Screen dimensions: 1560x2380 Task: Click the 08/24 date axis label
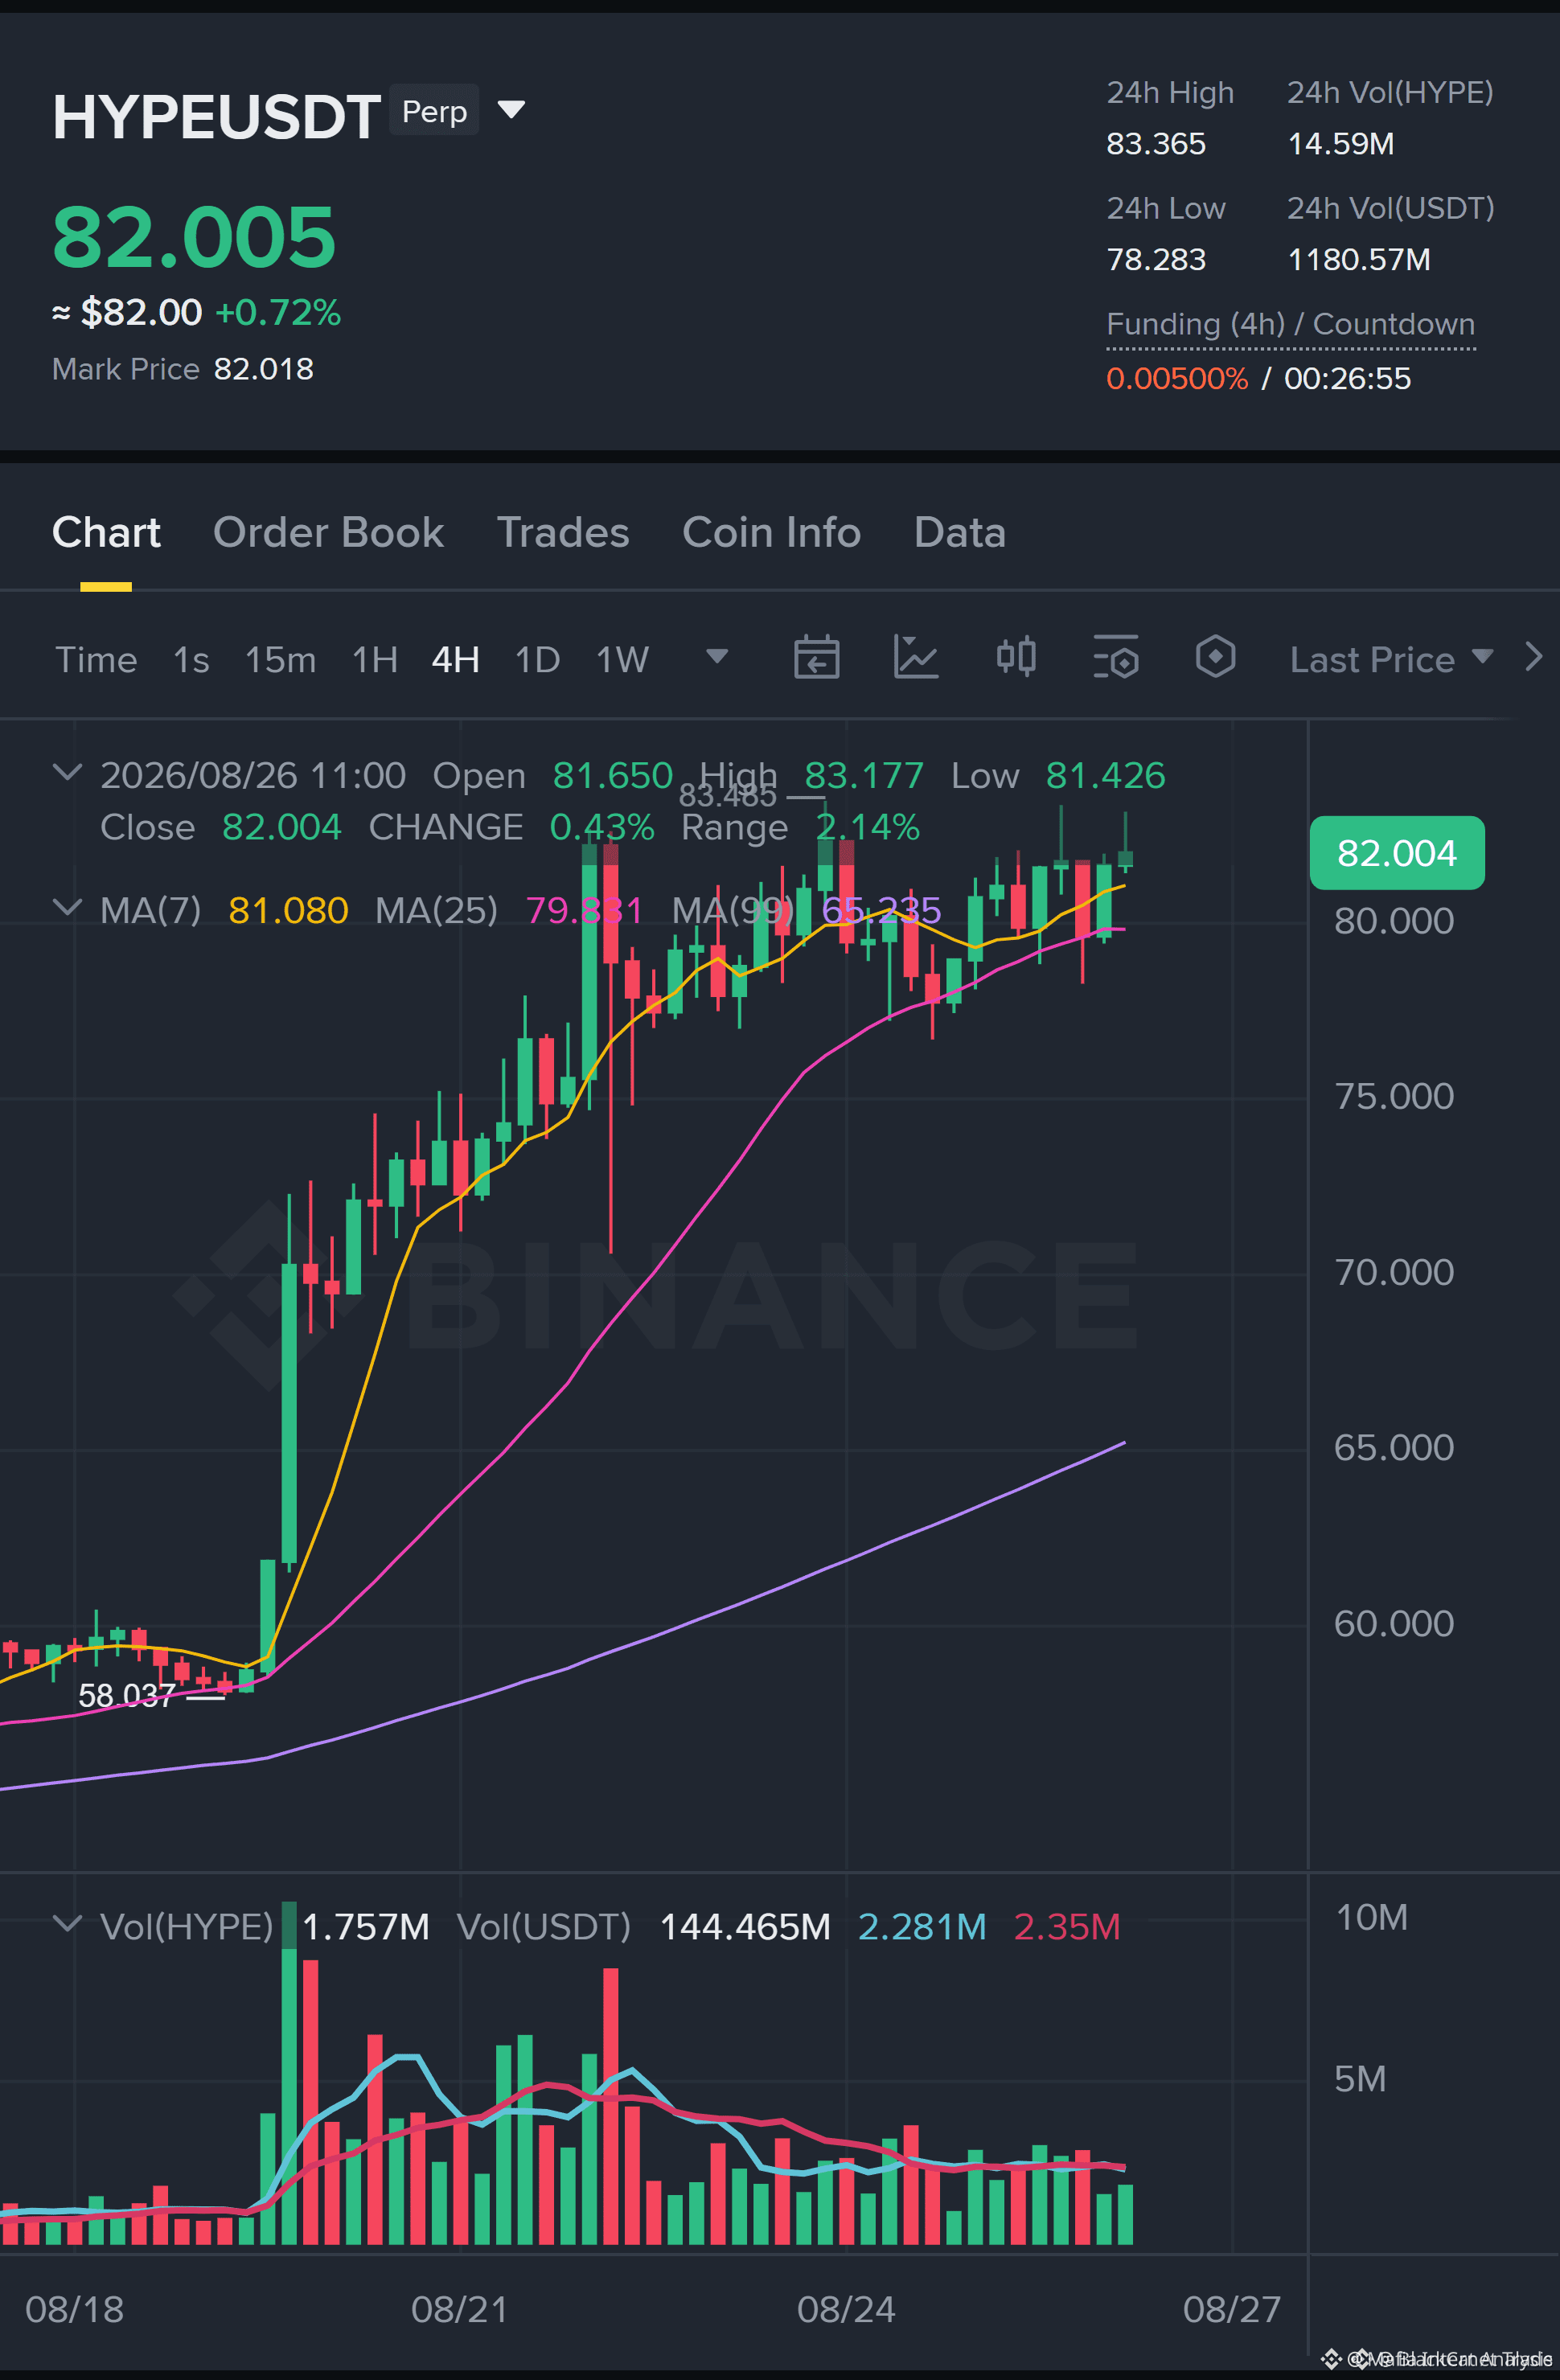(846, 2309)
